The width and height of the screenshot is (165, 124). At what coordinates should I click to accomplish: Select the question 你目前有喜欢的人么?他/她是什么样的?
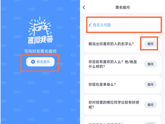113,64
